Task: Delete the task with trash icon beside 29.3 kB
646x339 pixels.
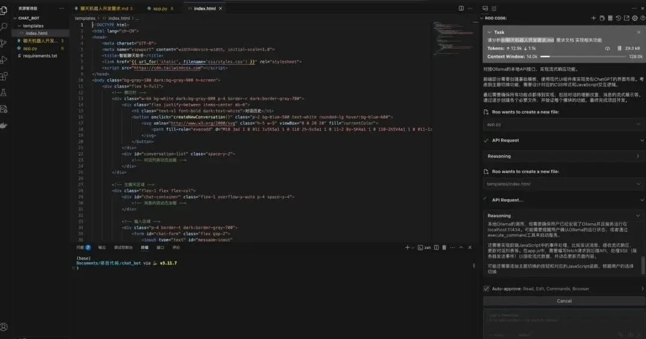Action: click(619, 48)
